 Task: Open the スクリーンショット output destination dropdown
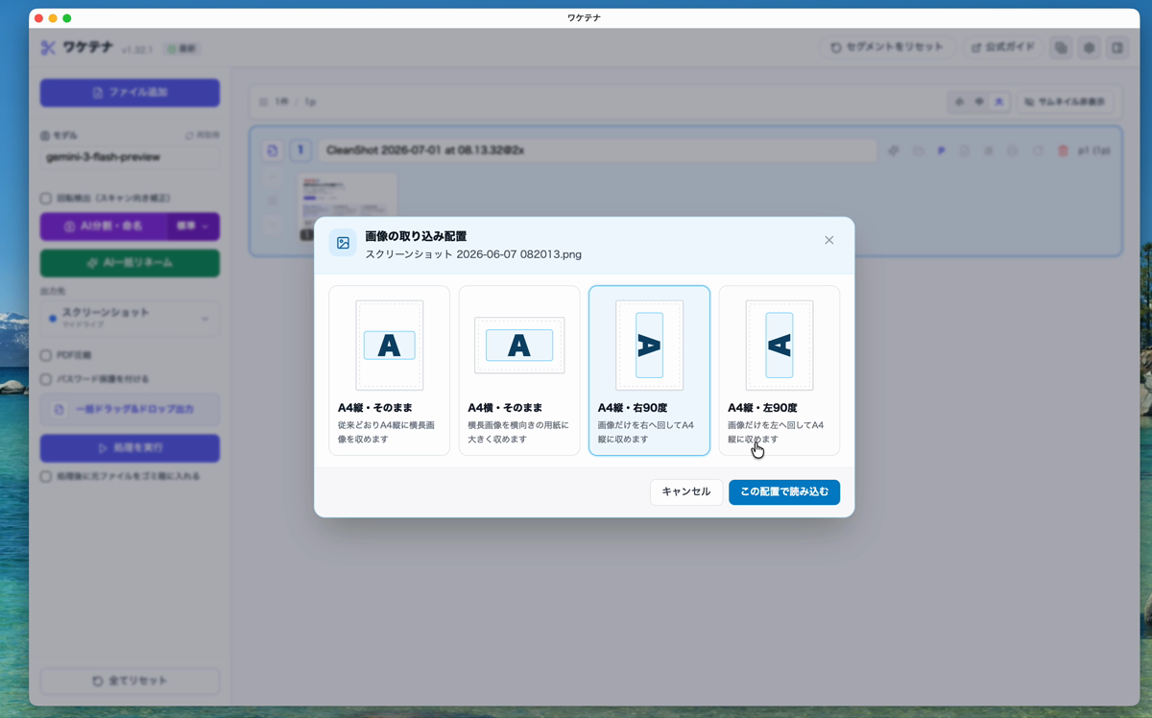(130, 319)
